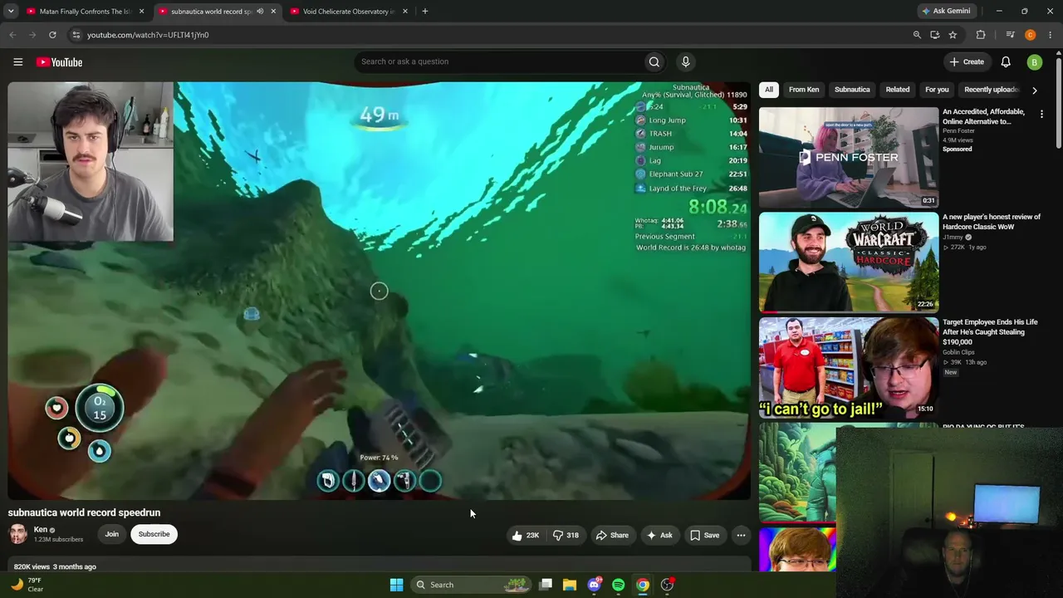This screenshot has height=598, width=1063.
Task: Select the All filter chip
Action: tap(769, 90)
